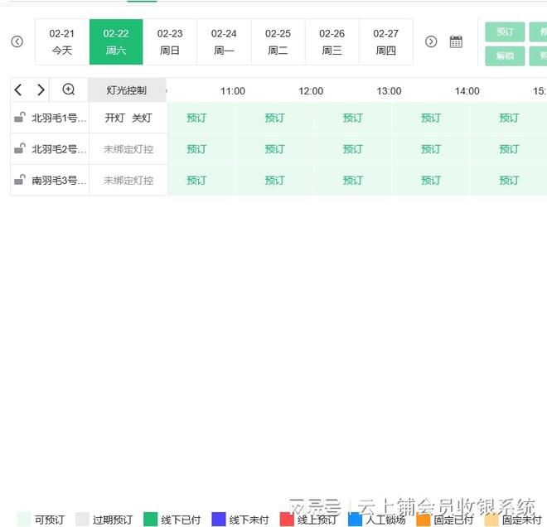547x527 pixels.
Task: Book 北羽毛2号 slot between 13:00 and 14:00
Action: click(x=431, y=149)
